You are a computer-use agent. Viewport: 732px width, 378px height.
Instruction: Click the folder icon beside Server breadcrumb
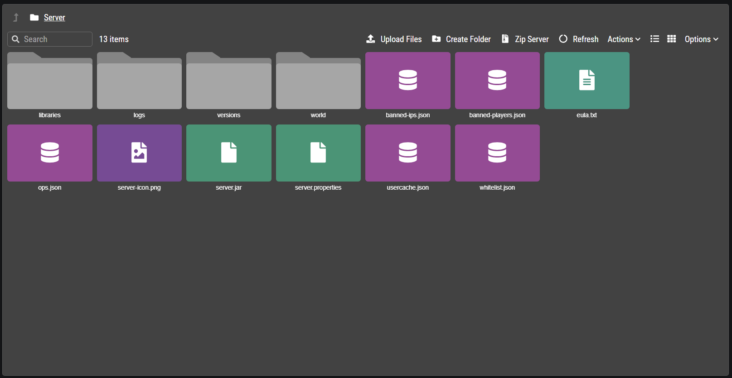tap(34, 17)
